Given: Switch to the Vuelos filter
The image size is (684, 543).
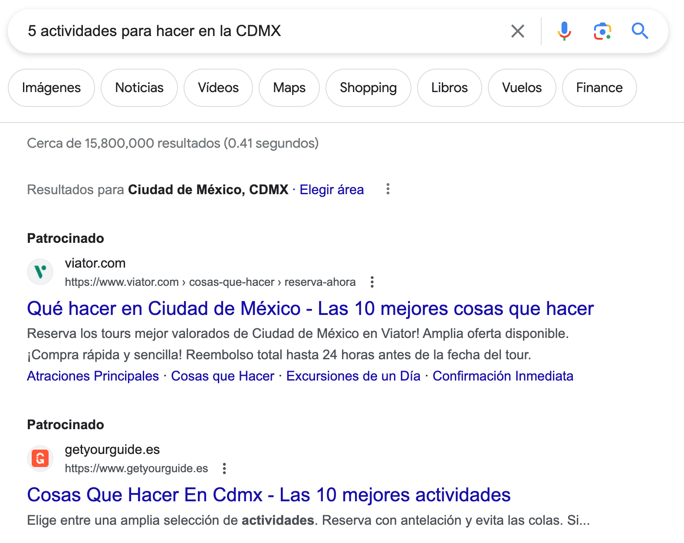Looking at the screenshot, I should tap(522, 88).
